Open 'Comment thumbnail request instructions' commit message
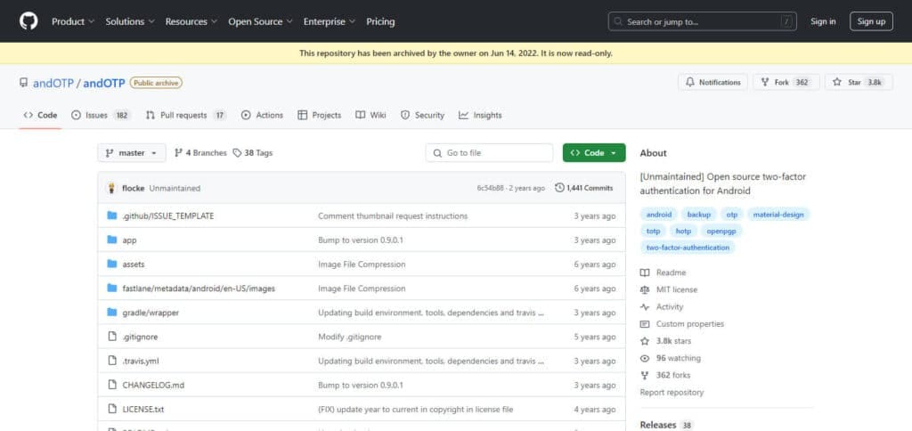This screenshot has height=431, width=912. (393, 215)
